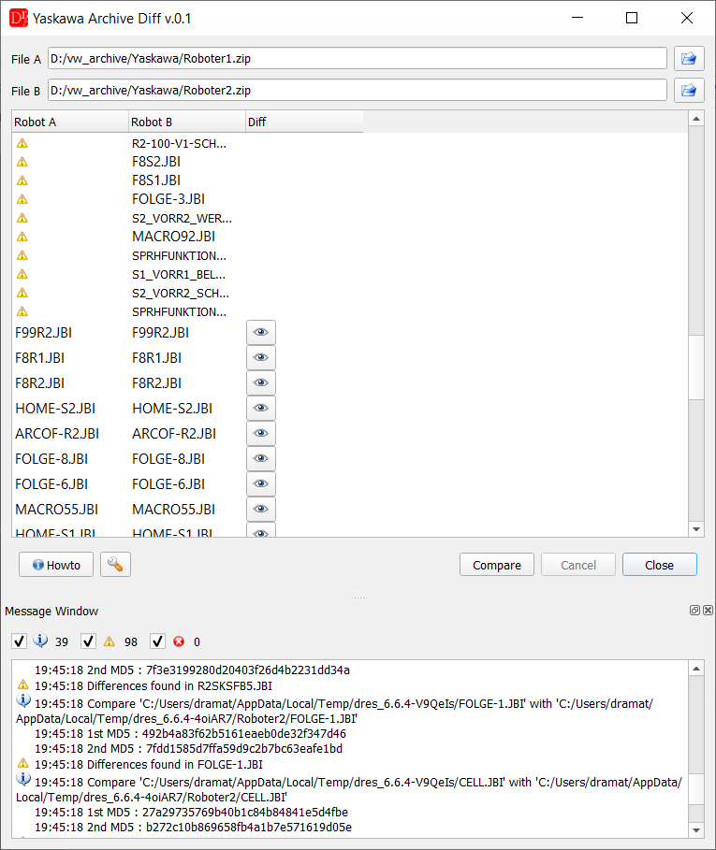View diff for HOME-S2.JBI

[261, 409]
